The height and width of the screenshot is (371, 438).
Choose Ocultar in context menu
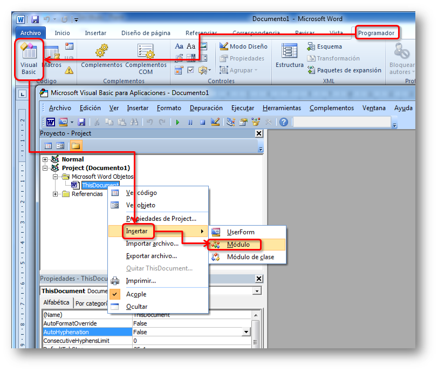pyautogui.click(x=158, y=307)
